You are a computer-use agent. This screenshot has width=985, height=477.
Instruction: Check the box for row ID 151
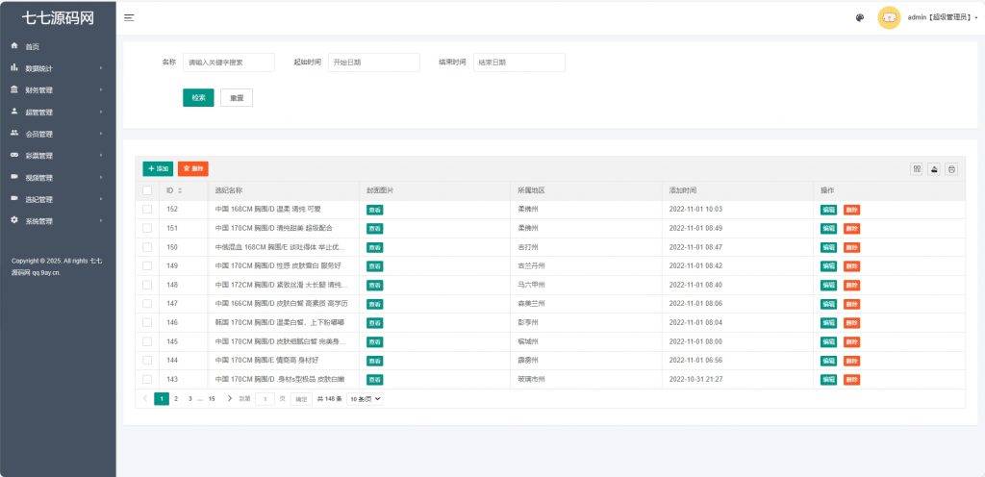(147, 228)
